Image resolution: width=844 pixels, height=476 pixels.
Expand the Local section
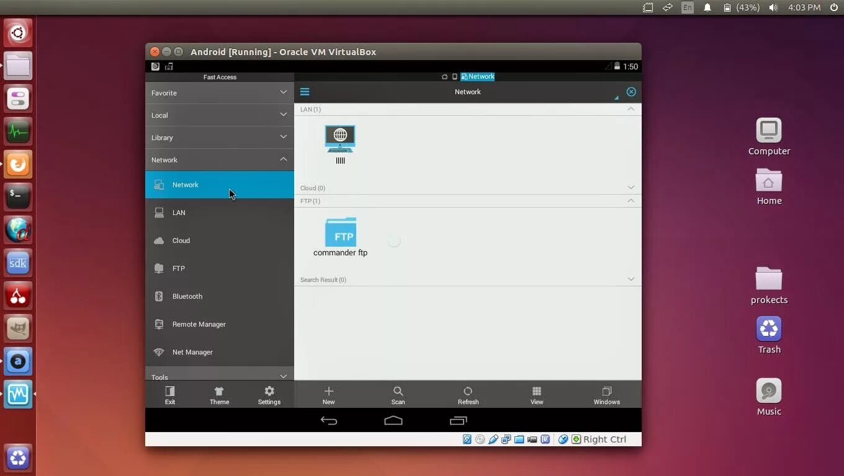coord(220,115)
